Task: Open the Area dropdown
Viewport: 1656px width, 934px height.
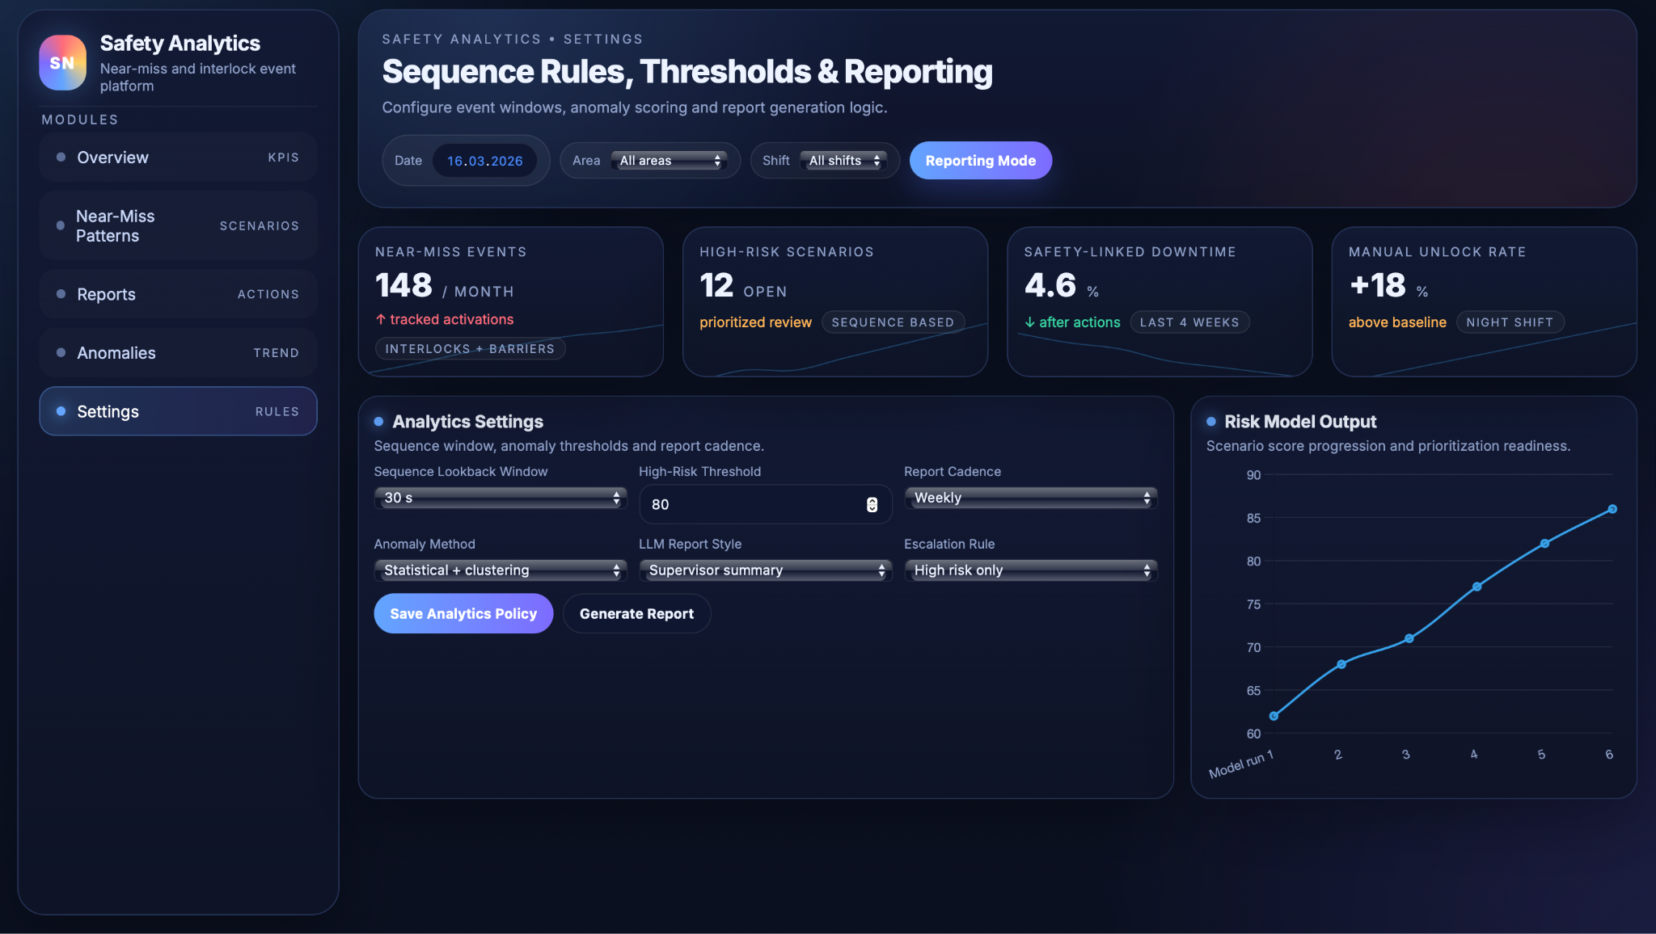Action: [668, 161]
